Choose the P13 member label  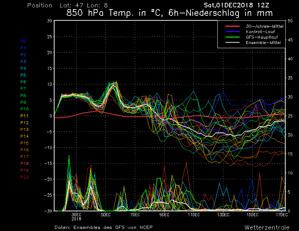[x=25, y=129]
